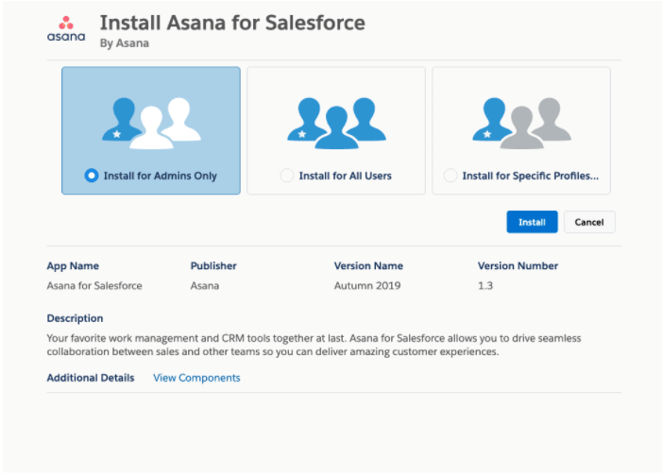Image resolution: width=662 pixels, height=476 pixels.
Task: Click the Specific Profiles people icon
Action: point(521,121)
